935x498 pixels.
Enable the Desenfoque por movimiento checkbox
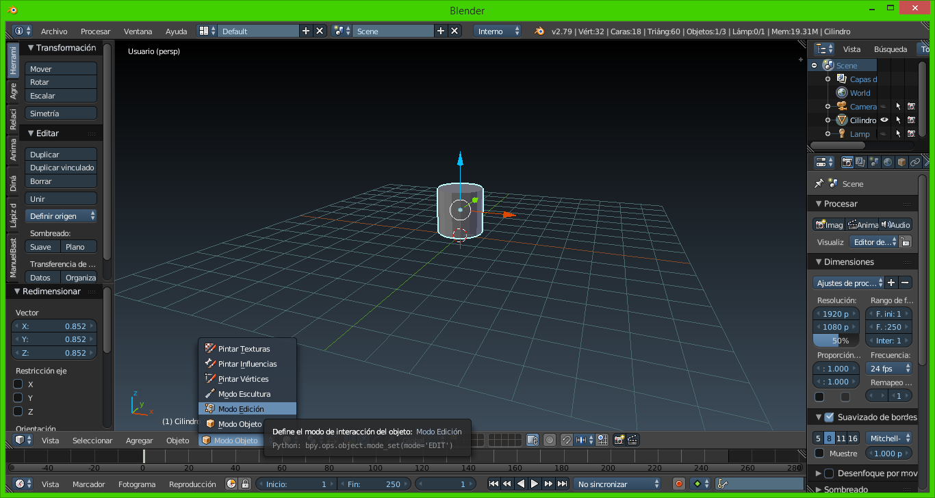coord(829,473)
